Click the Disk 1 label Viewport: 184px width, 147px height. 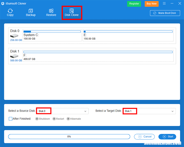[x=15, y=51]
